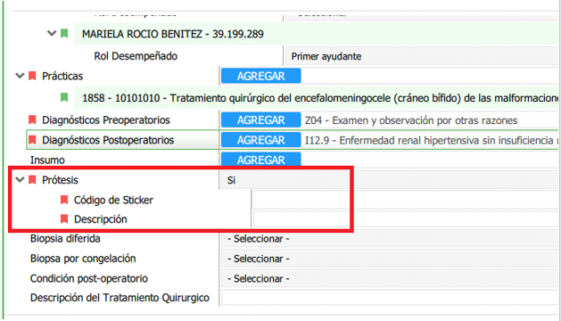Viewport: 561px width, 321px height.
Task: Focus Descripción del Tratamiento Quirurgico field
Action: pyautogui.click(x=390, y=298)
